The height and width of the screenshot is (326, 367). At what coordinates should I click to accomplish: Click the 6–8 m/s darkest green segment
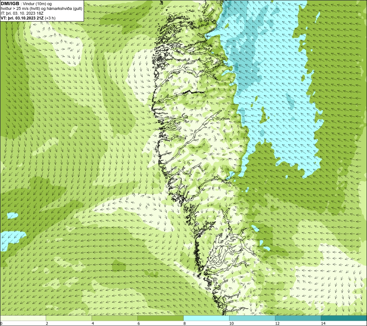pyautogui.click(x=160, y=318)
